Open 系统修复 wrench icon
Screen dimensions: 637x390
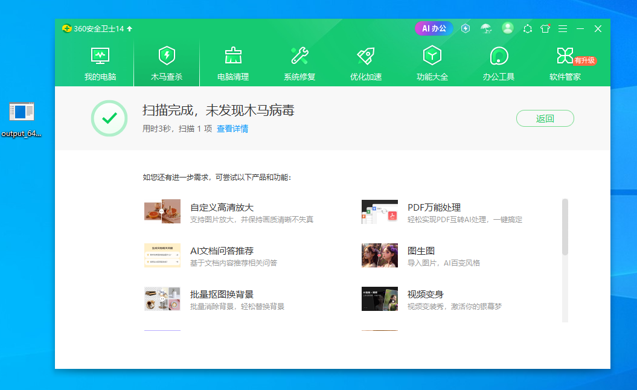pos(299,56)
